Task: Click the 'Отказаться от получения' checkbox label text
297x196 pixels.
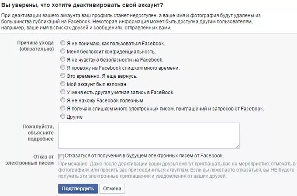Action: click(144, 156)
